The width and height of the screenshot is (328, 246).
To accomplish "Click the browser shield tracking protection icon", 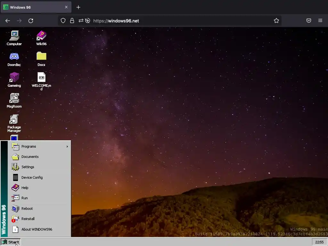I will (x=63, y=20).
